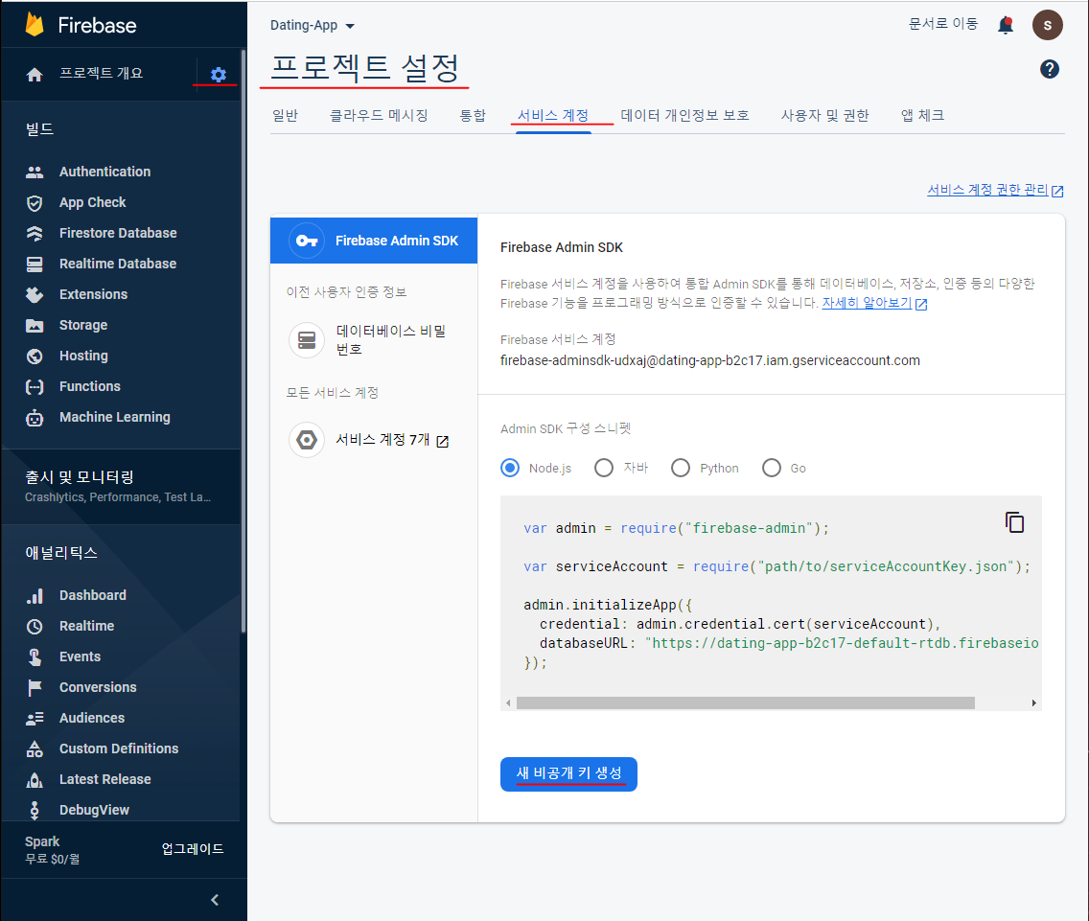This screenshot has height=921, width=1089.
Task: Click code scrollbar left arrow
Action: pos(508,702)
